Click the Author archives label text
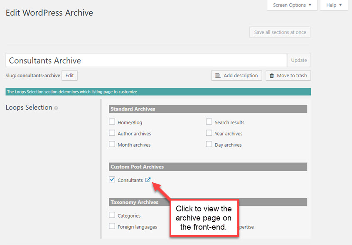This screenshot has width=352, height=245. click(134, 134)
